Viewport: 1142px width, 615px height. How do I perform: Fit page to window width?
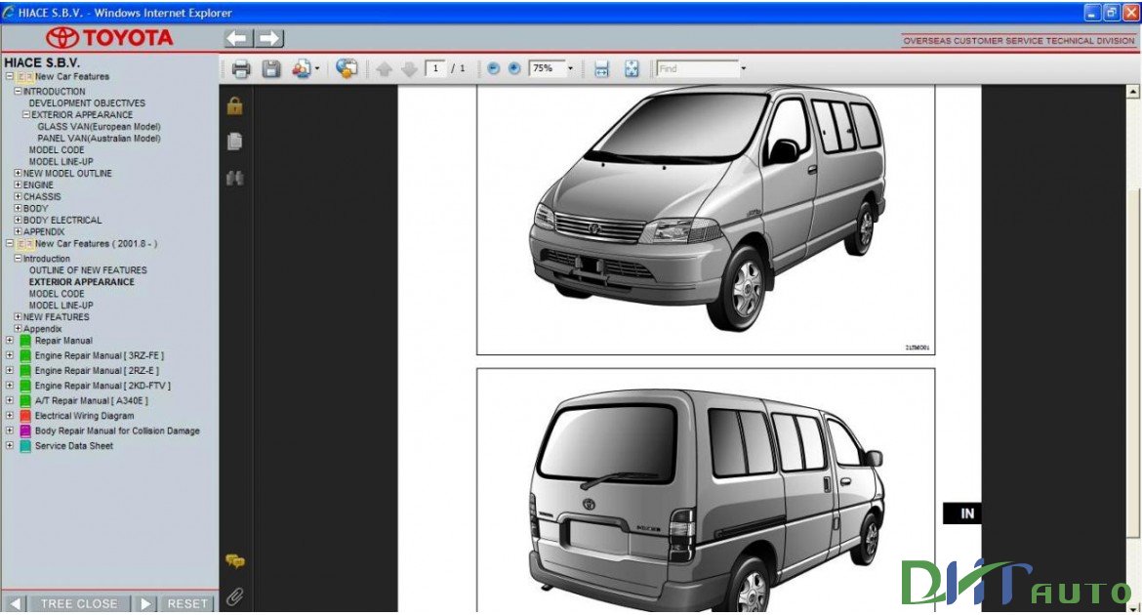point(599,68)
